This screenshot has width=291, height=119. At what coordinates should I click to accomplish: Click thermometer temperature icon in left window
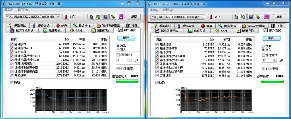66,17
